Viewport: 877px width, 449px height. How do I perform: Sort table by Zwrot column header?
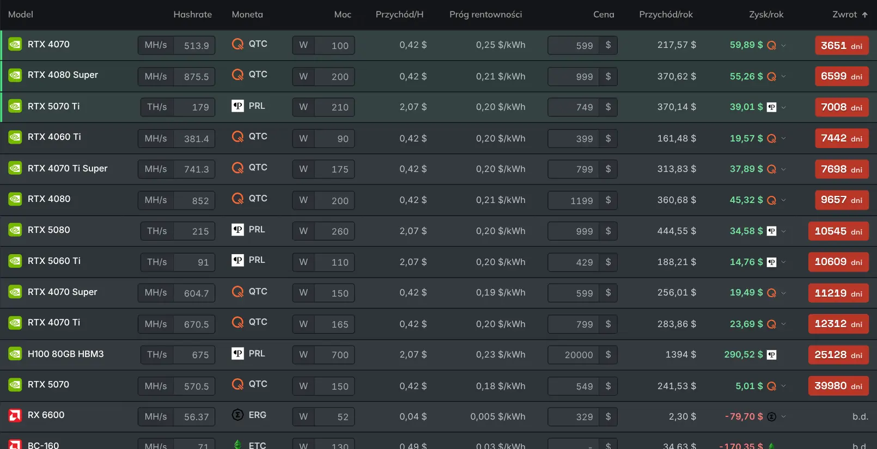coord(850,15)
